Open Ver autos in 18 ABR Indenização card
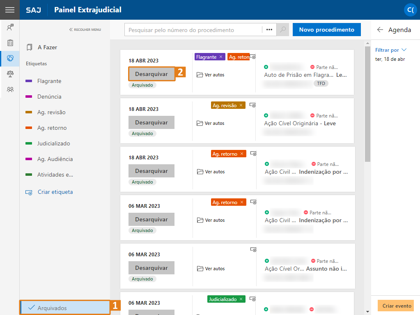The image size is (420, 315). pyautogui.click(x=211, y=172)
